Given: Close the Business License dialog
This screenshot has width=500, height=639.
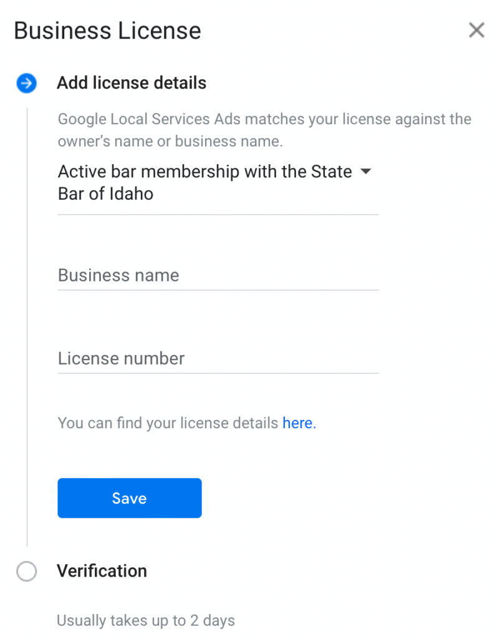Looking at the screenshot, I should [x=476, y=30].
